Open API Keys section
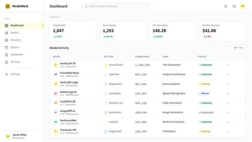 click(21, 62)
